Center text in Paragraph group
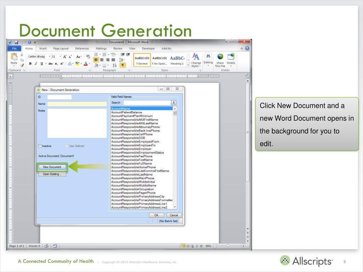Image resolution: width=363 pixels, height=272 pixels. [x=102, y=60]
